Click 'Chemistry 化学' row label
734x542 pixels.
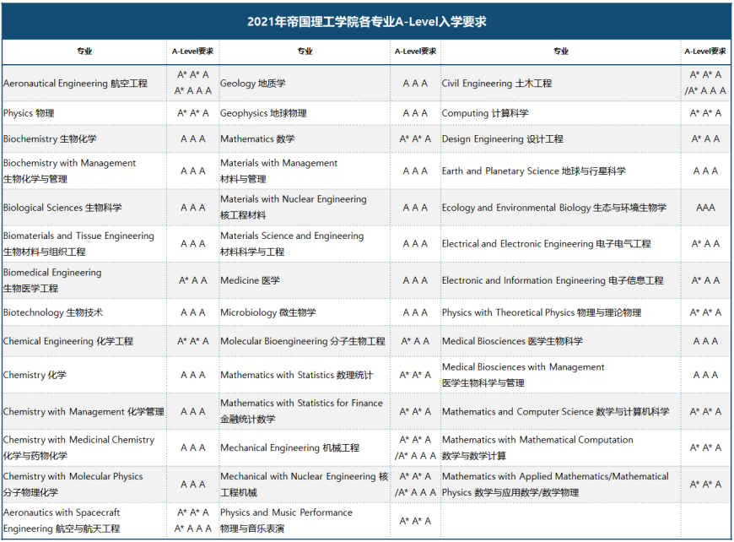35,375
